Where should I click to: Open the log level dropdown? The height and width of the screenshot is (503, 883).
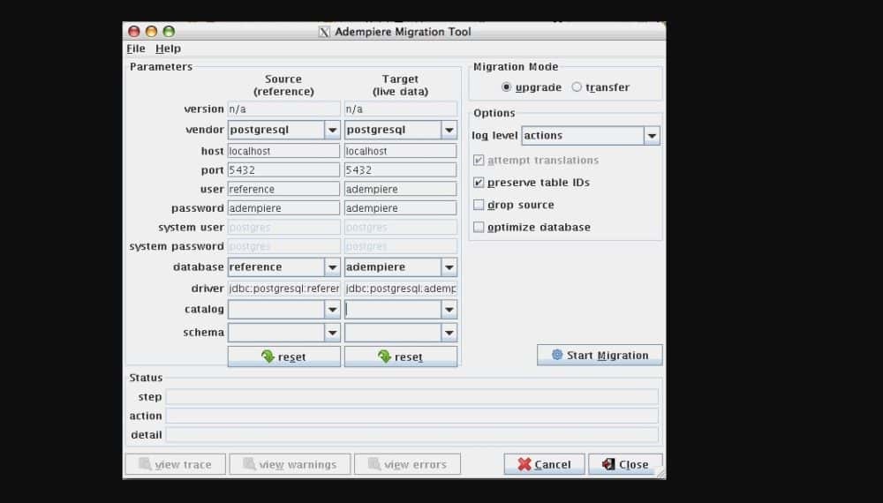pos(652,136)
